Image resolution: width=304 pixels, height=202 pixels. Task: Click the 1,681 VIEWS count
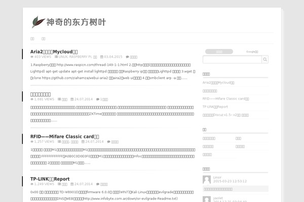pyautogui.click(x=44, y=99)
